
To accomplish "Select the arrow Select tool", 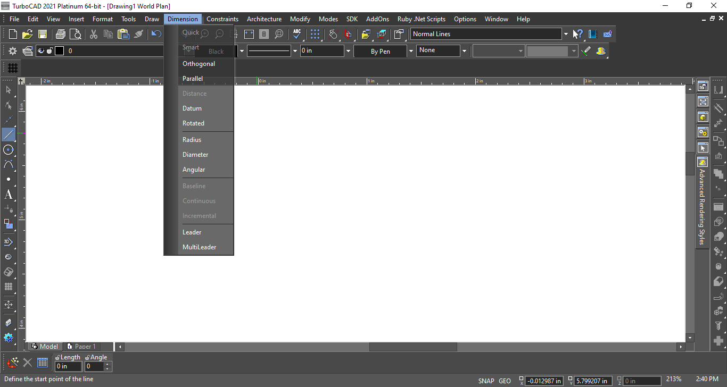I will pyautogui.click(x=9, y=90).
